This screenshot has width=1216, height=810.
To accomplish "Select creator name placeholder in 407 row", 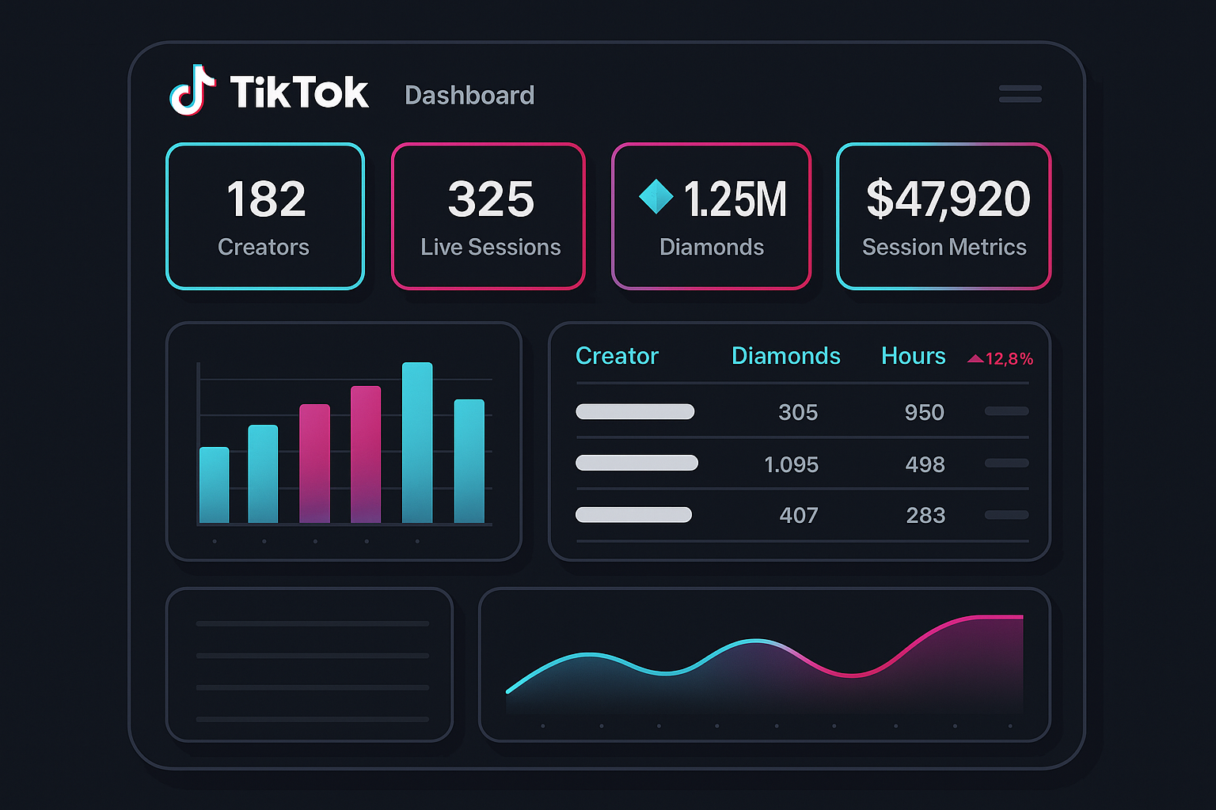I will point(633,515).
